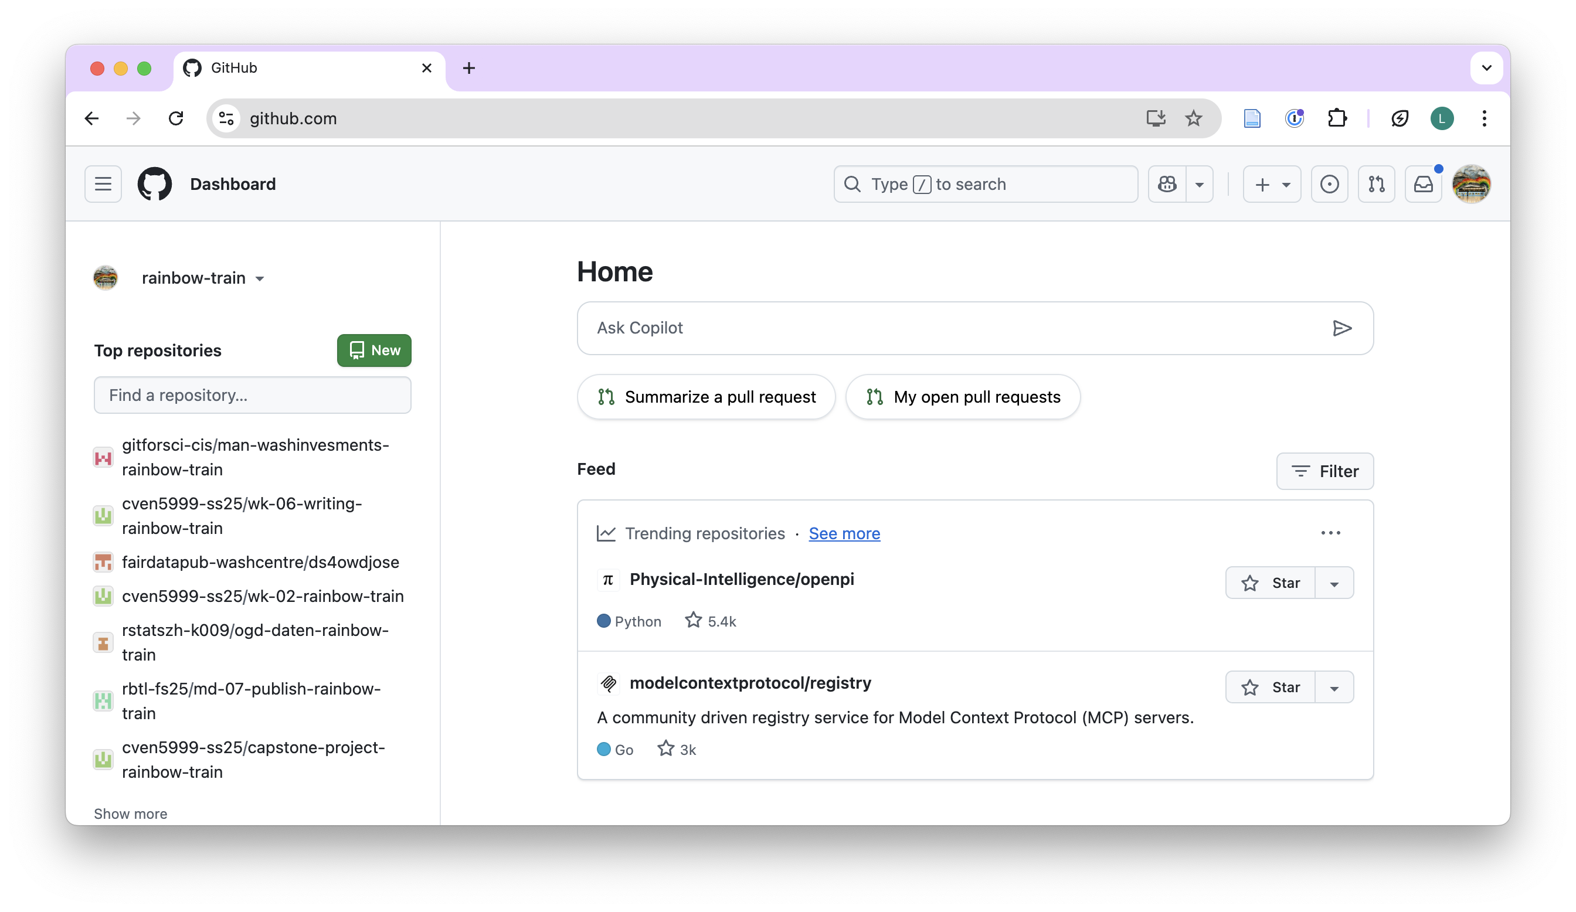The height and width of the screenshot is (912, 1576).
Task: Open the Pull requests header icon
Action: pos(1376,184)
